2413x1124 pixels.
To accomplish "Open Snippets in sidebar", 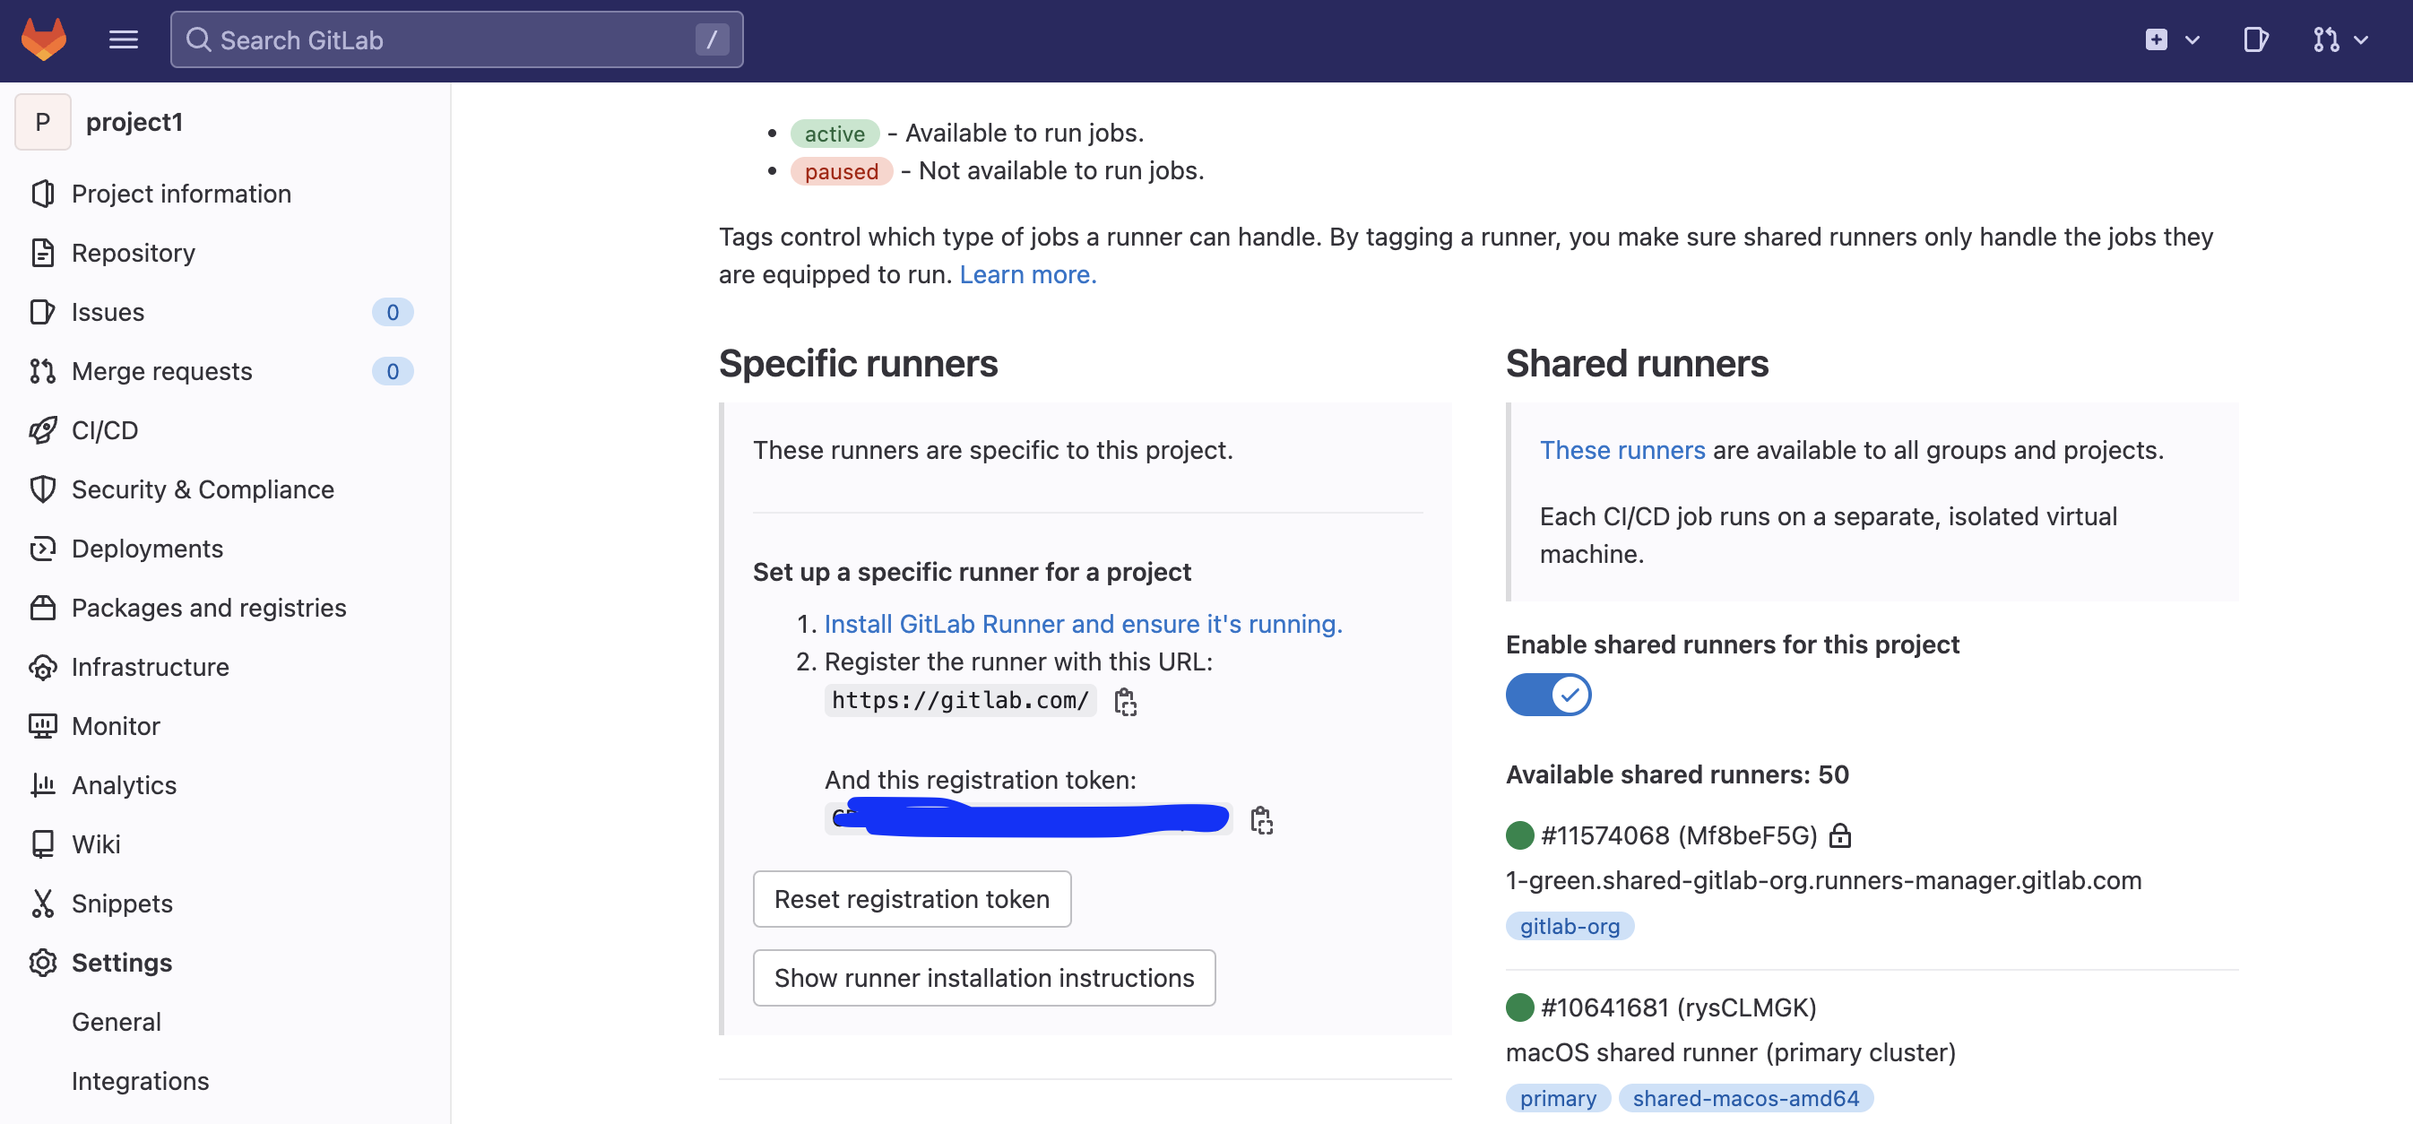I will pyautogui.click(x=122, y=903).
